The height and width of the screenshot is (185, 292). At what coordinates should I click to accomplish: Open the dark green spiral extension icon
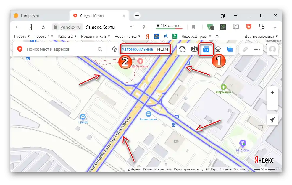(x=223, y=27)
